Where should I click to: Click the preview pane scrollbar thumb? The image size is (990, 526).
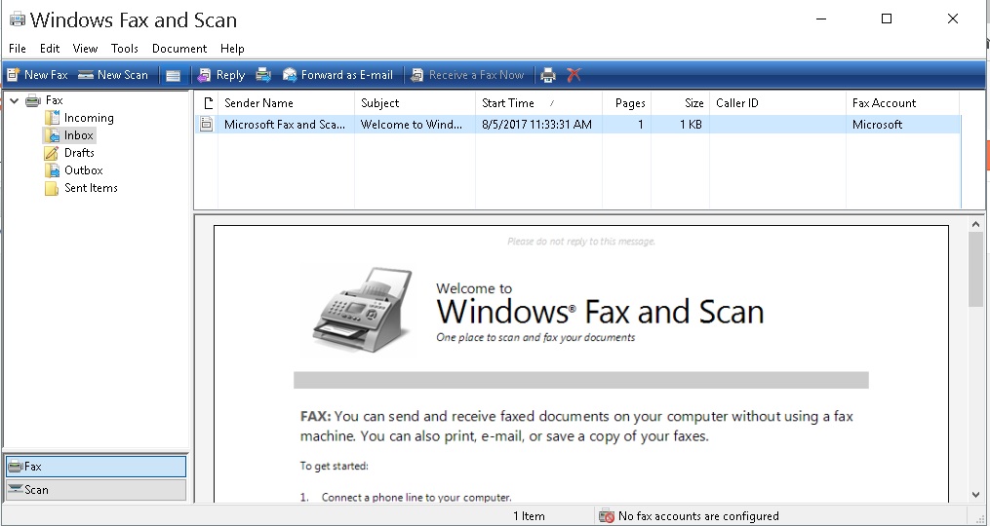975,270
